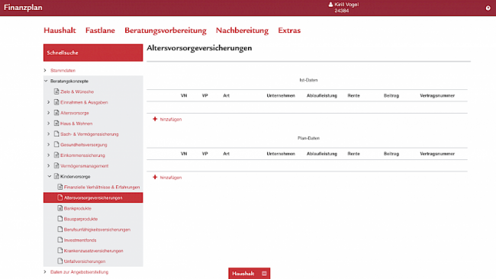Click document icon beside Gesundheitsversorgung
Image resolution: width=496 pixels, height=279 pixels.
(x=56, y=144)
